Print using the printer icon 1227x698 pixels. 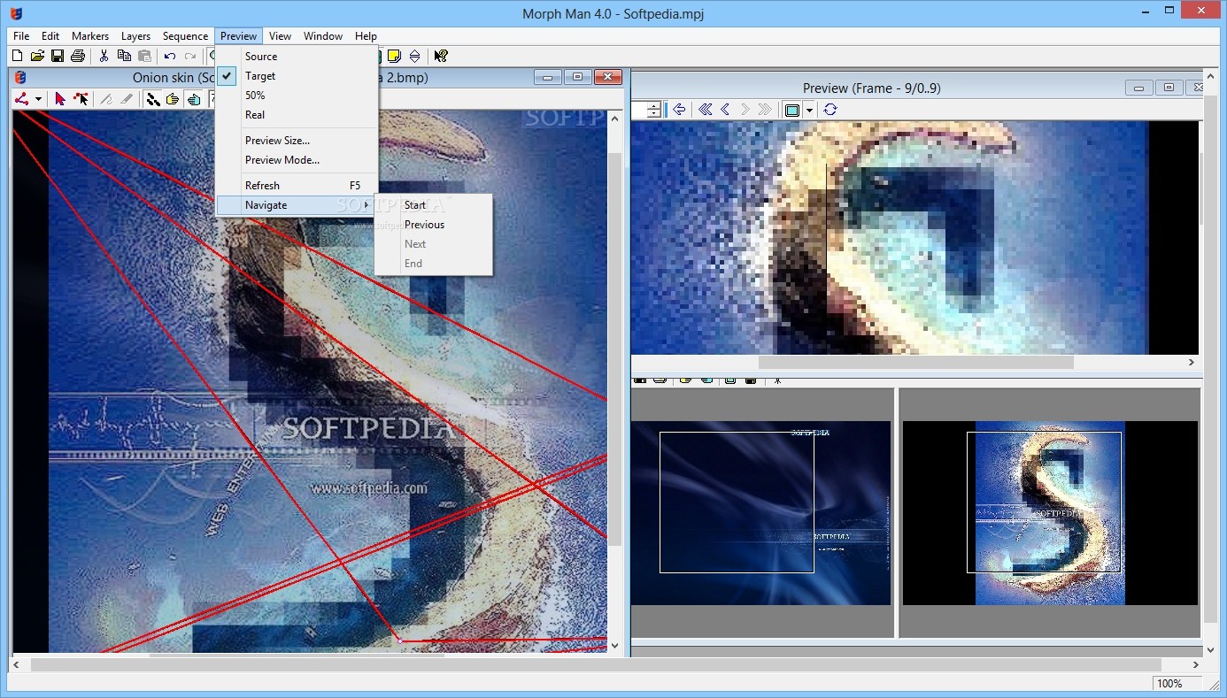(78, 57)
